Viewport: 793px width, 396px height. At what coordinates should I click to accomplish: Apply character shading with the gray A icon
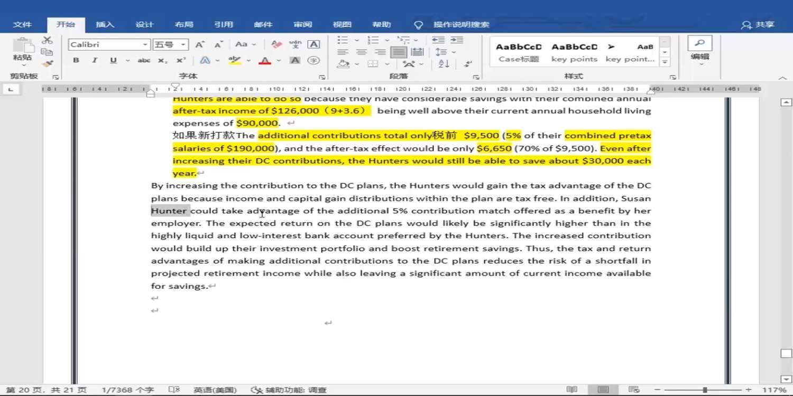(x=296, y=61)
